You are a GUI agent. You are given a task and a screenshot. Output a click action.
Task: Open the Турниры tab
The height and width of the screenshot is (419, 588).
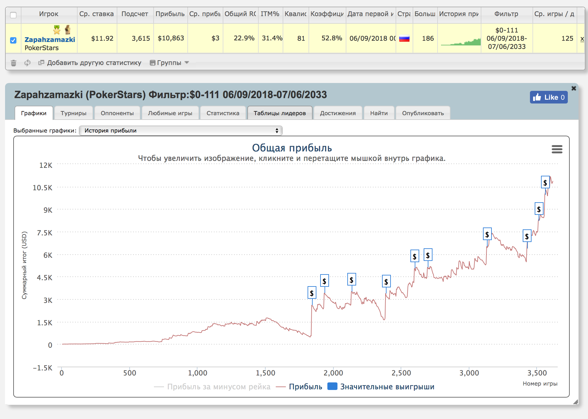[x=73, y=113]
